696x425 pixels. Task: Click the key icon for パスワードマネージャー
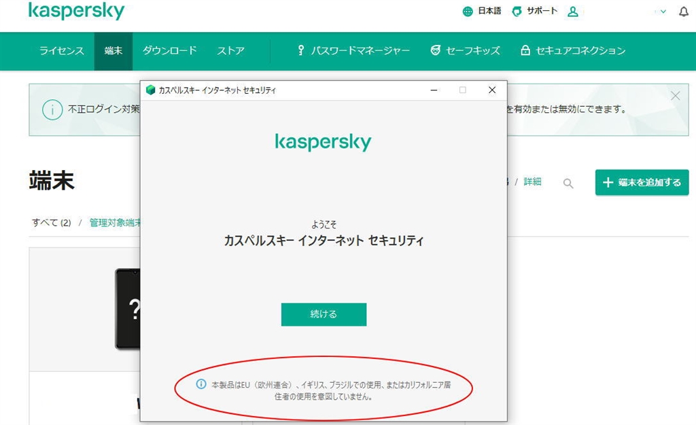[x=301, y=50]
